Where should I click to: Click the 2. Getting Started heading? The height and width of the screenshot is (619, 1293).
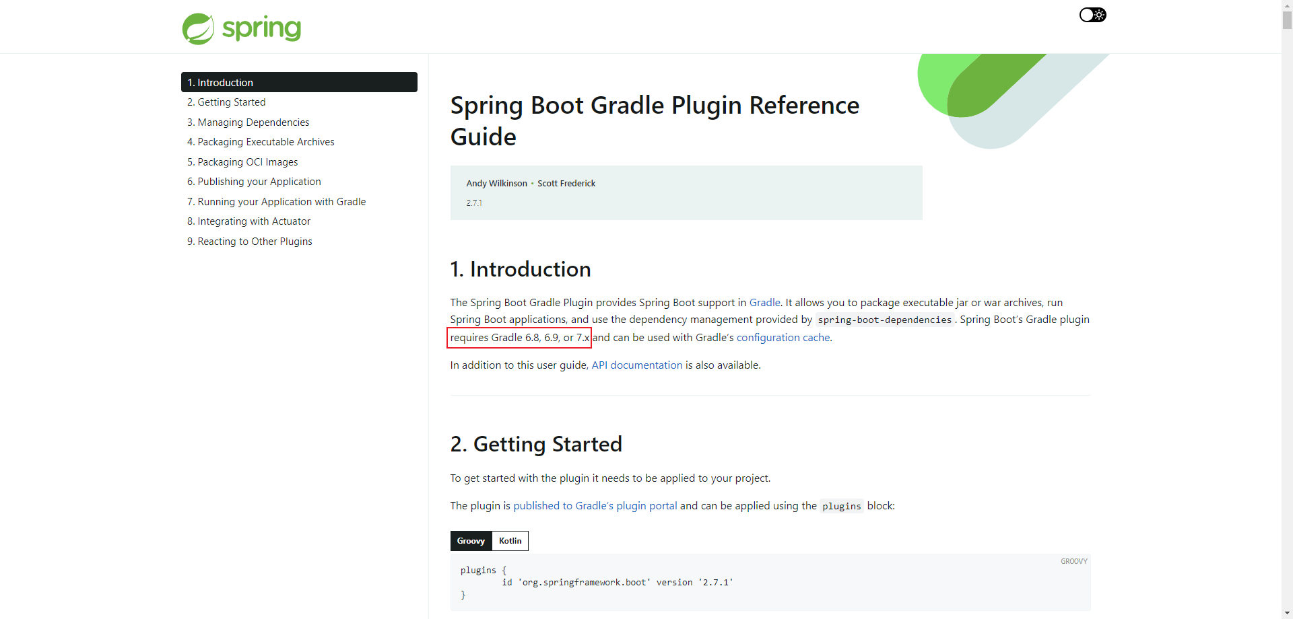[536, 444]
